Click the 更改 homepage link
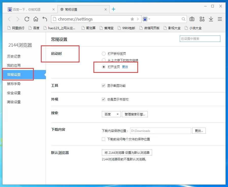 pyautogui.click(x=125, y=67)
